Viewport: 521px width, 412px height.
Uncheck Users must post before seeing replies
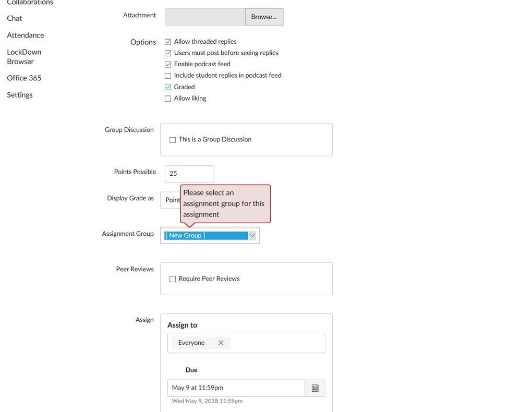click(x=168, y=53)
